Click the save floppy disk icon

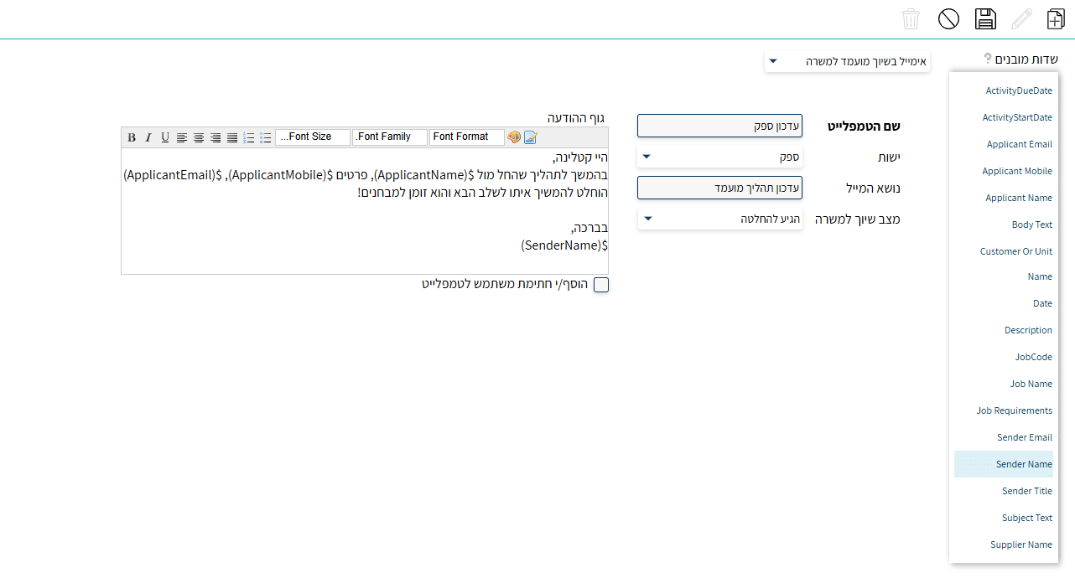point(985,19)
